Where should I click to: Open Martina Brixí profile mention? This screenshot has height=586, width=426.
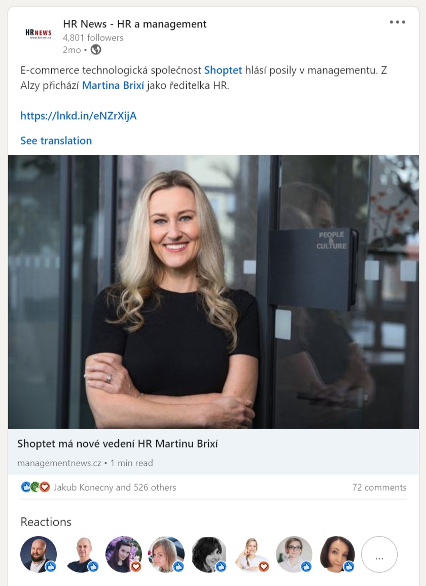pos(113,86)
